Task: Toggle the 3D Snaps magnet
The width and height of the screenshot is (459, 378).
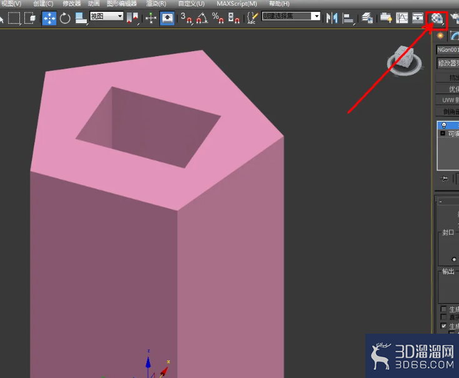Action: [186, 18]
